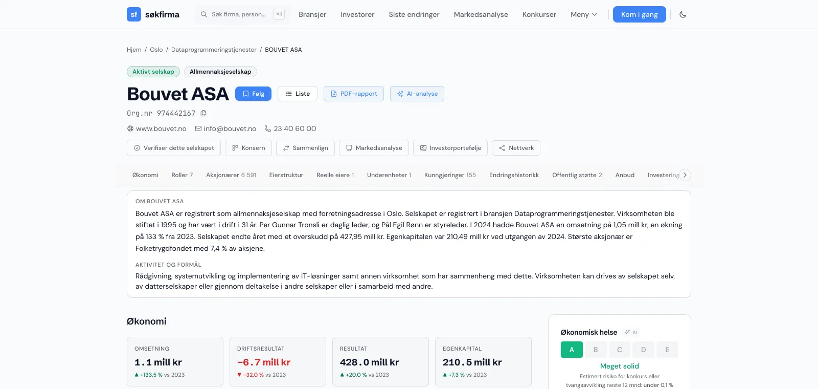Click the Kom i gang button
818x389 pixels.
[x=640, y=14]
